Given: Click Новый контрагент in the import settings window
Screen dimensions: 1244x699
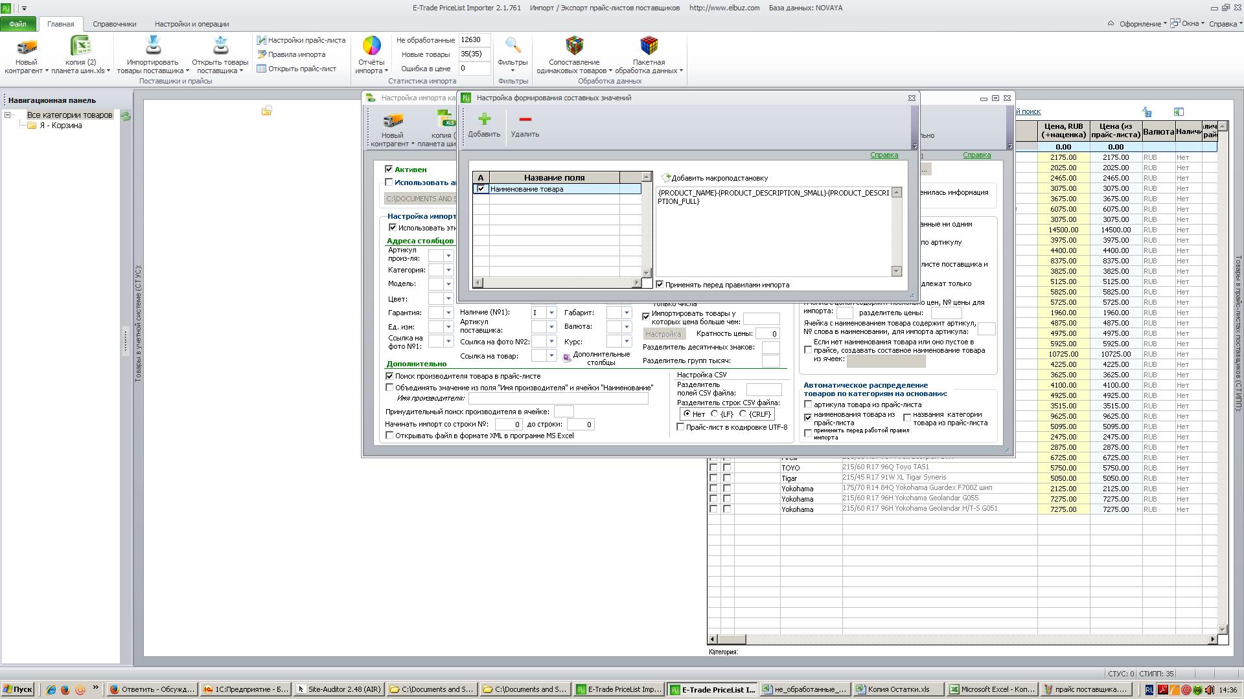Looking at the screenshot, I should (393, 129).
